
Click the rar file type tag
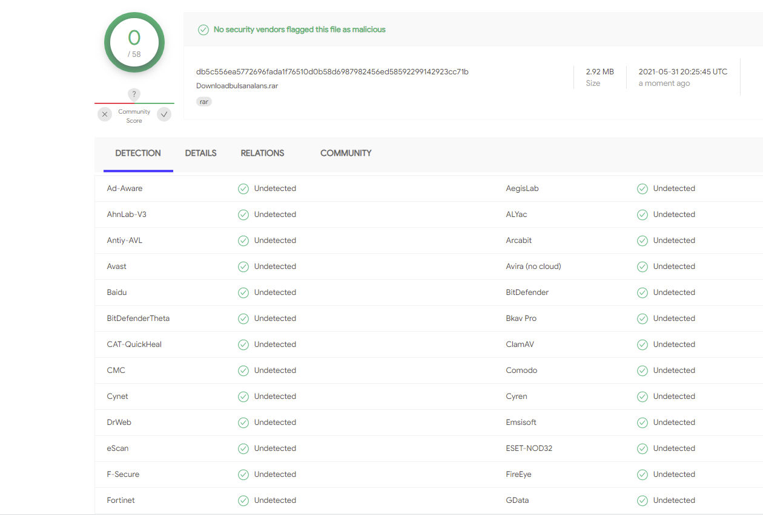[x=204, y=102]
